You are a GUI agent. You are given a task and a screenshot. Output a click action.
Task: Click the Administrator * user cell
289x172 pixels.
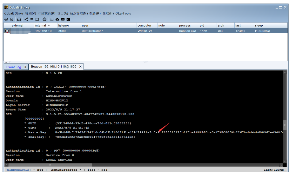92,31
